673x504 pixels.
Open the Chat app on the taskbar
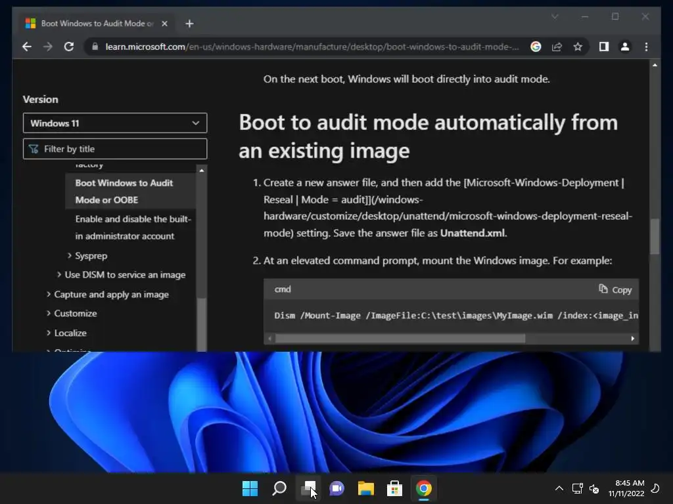click(x=337, y=488)
